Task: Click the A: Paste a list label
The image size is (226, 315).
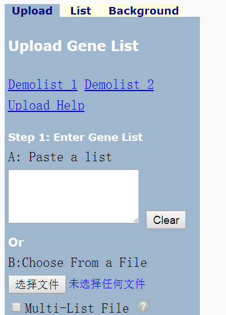Action: point(60,157)
